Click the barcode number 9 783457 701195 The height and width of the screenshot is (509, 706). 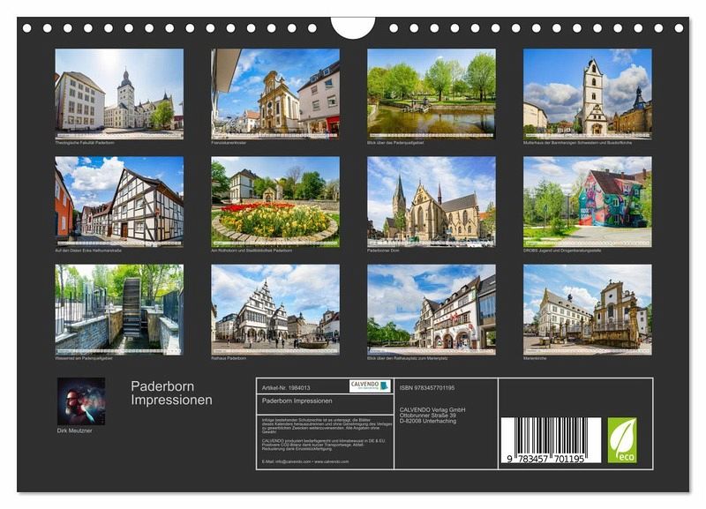545,459
